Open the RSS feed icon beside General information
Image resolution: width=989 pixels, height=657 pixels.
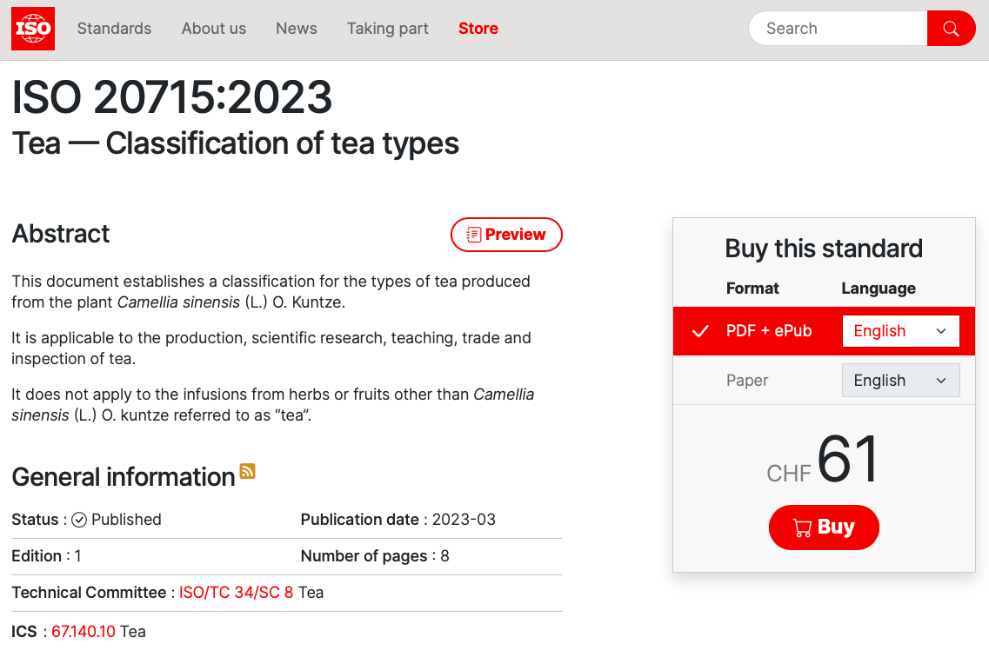pyautogui.click(x=247, y=471)
